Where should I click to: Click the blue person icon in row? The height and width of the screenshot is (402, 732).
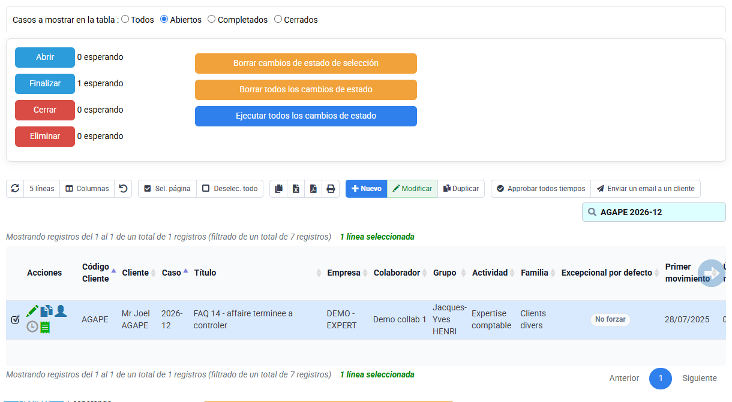point(61,311)
